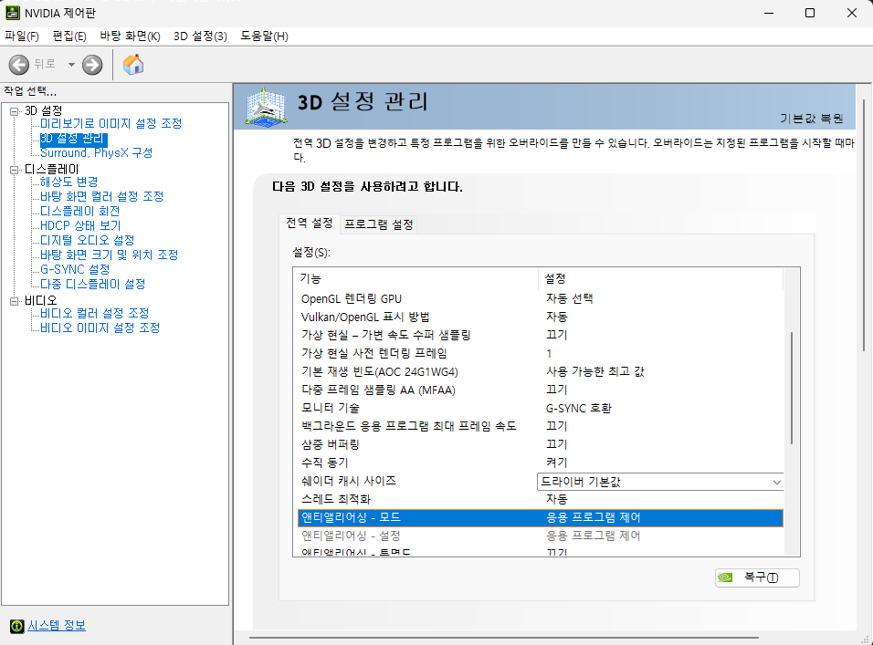The height and width of the screenshot is (645, 873).
Task: Open 디지털 오디오 설정
Action: click(x=87, y=240)
